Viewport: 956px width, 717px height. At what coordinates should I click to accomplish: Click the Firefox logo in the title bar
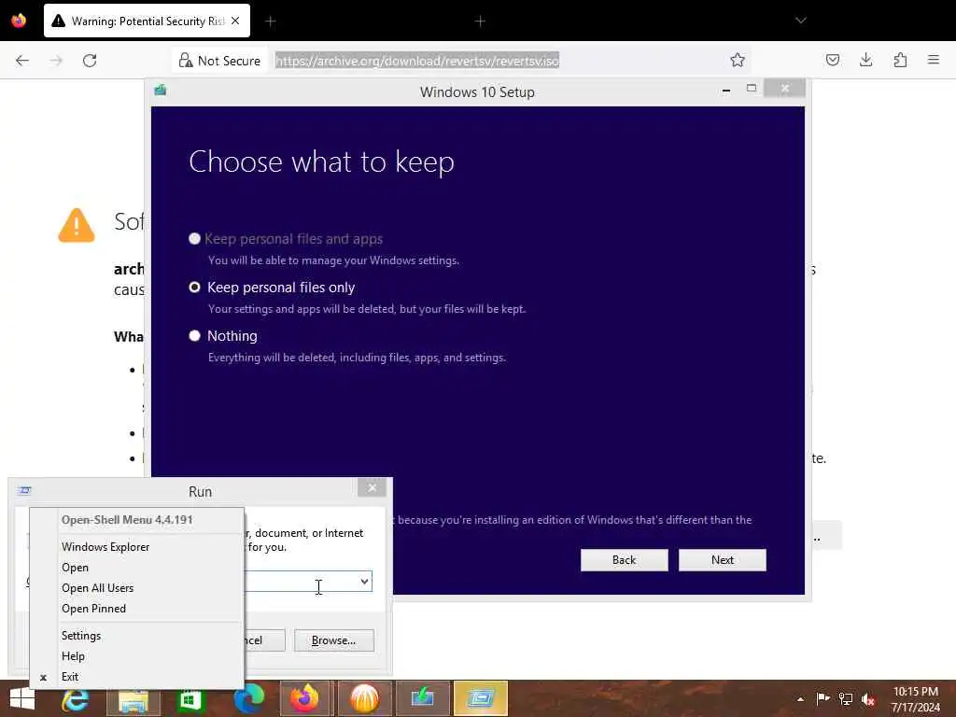pyautogui.click(x=19, y=21)
